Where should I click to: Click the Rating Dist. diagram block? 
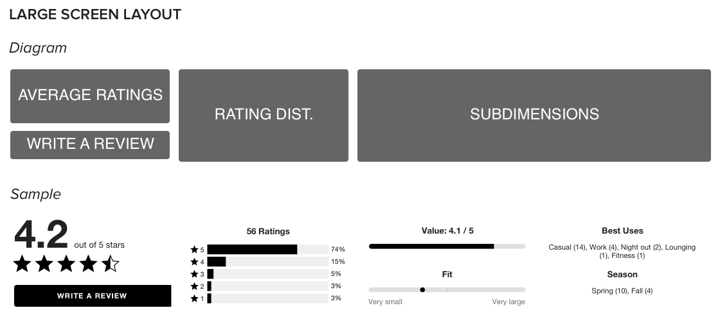(264, 115)
